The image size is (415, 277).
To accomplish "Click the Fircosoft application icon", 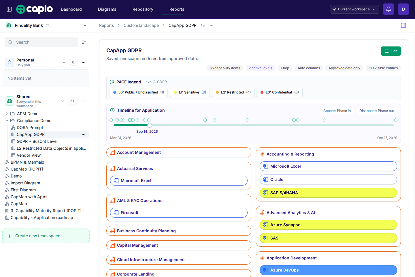I will tap(116, 213).
